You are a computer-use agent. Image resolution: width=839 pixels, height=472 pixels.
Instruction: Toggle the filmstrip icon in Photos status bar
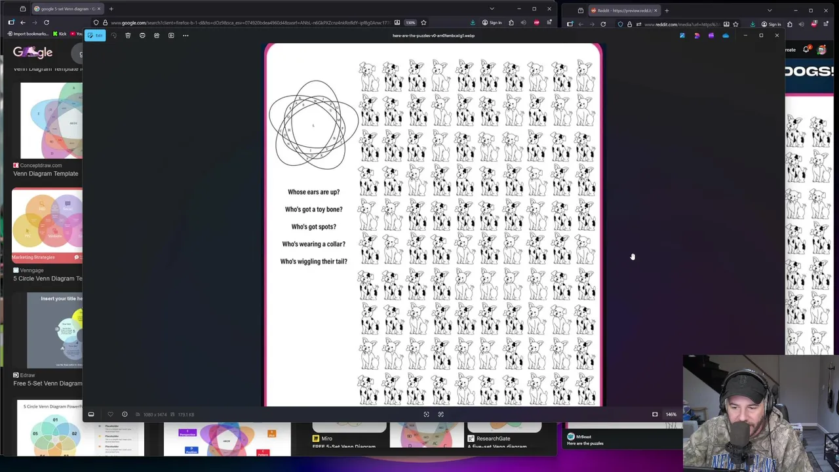pyautogui.click(x=91, y=414)
